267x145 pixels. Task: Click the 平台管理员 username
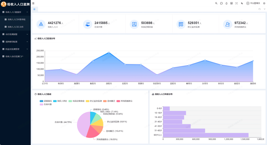255,3
